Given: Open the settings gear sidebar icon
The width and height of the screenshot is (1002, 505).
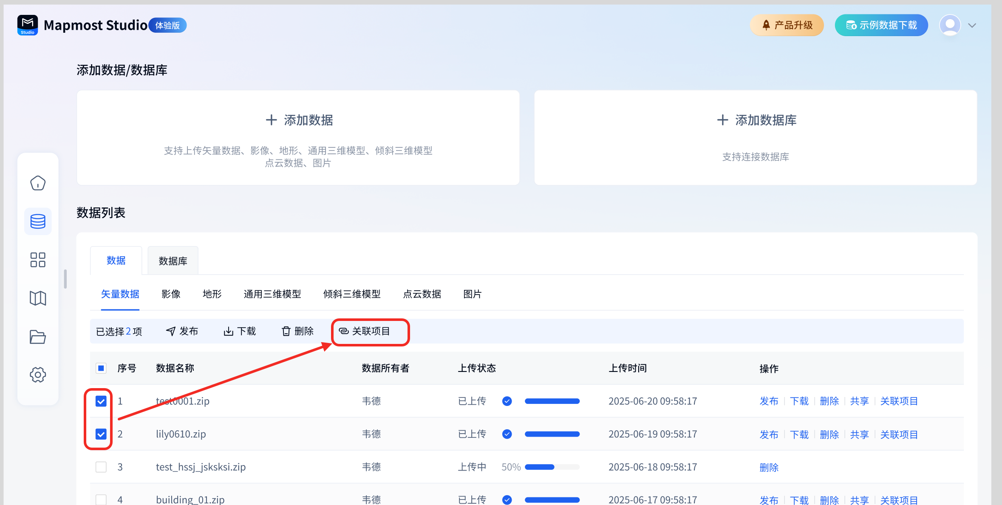Looking at the screenshot, I should pyautogui.click(x=38, y=375).
